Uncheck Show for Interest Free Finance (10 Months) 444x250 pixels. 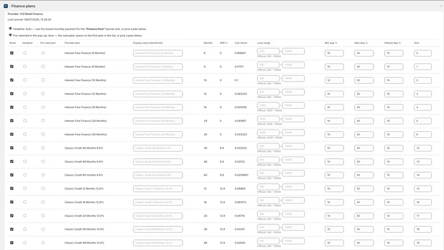pos(12,80)
